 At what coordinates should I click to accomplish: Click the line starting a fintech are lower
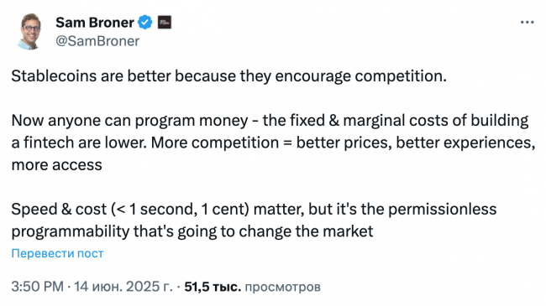point(273,143)
